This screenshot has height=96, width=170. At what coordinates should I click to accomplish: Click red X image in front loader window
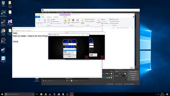pyautogui.click(x=86, y=57)
